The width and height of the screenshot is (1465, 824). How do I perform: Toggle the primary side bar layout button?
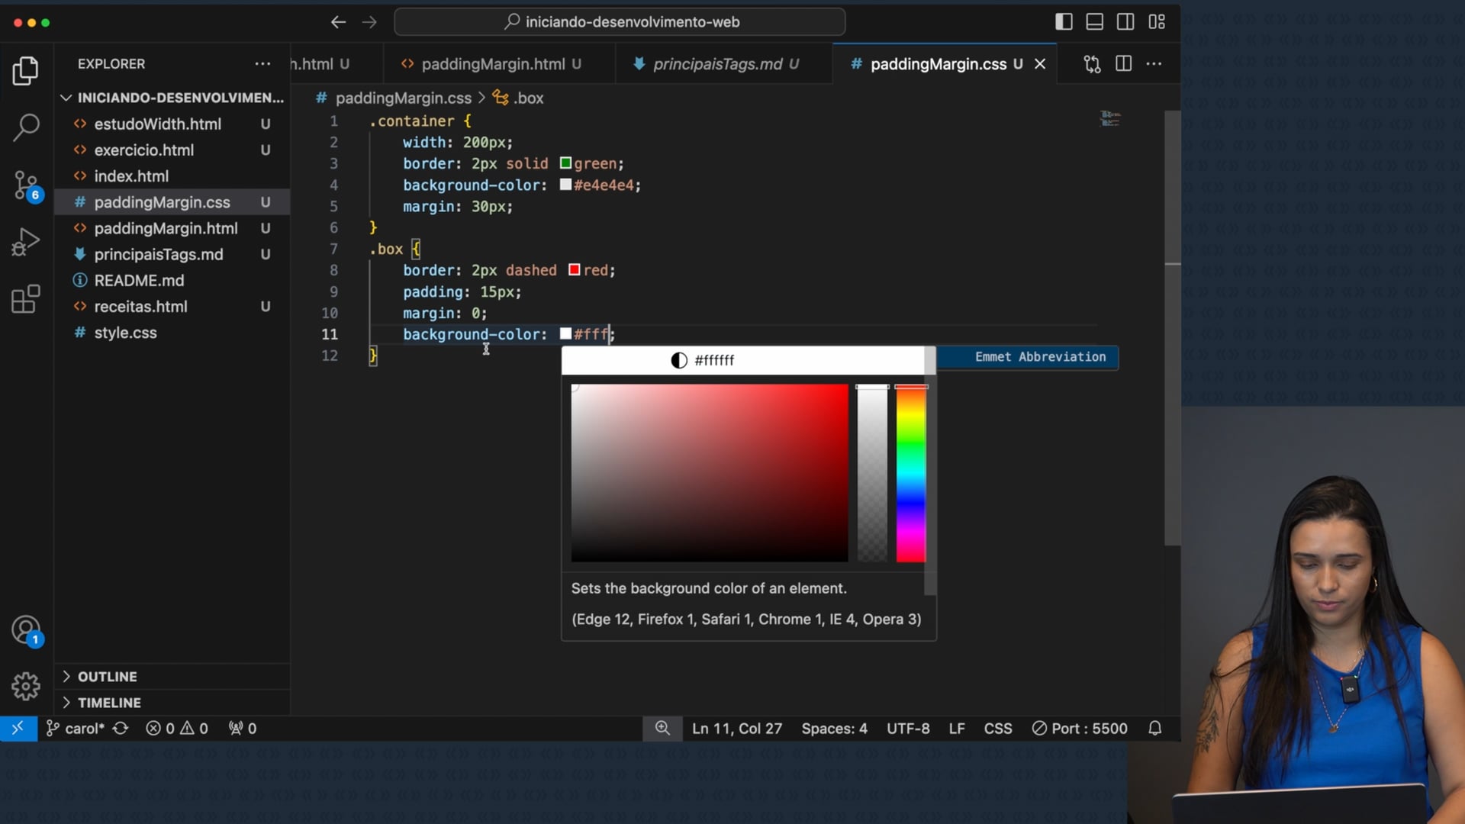pyautogui.click(x=1064, y=22)
